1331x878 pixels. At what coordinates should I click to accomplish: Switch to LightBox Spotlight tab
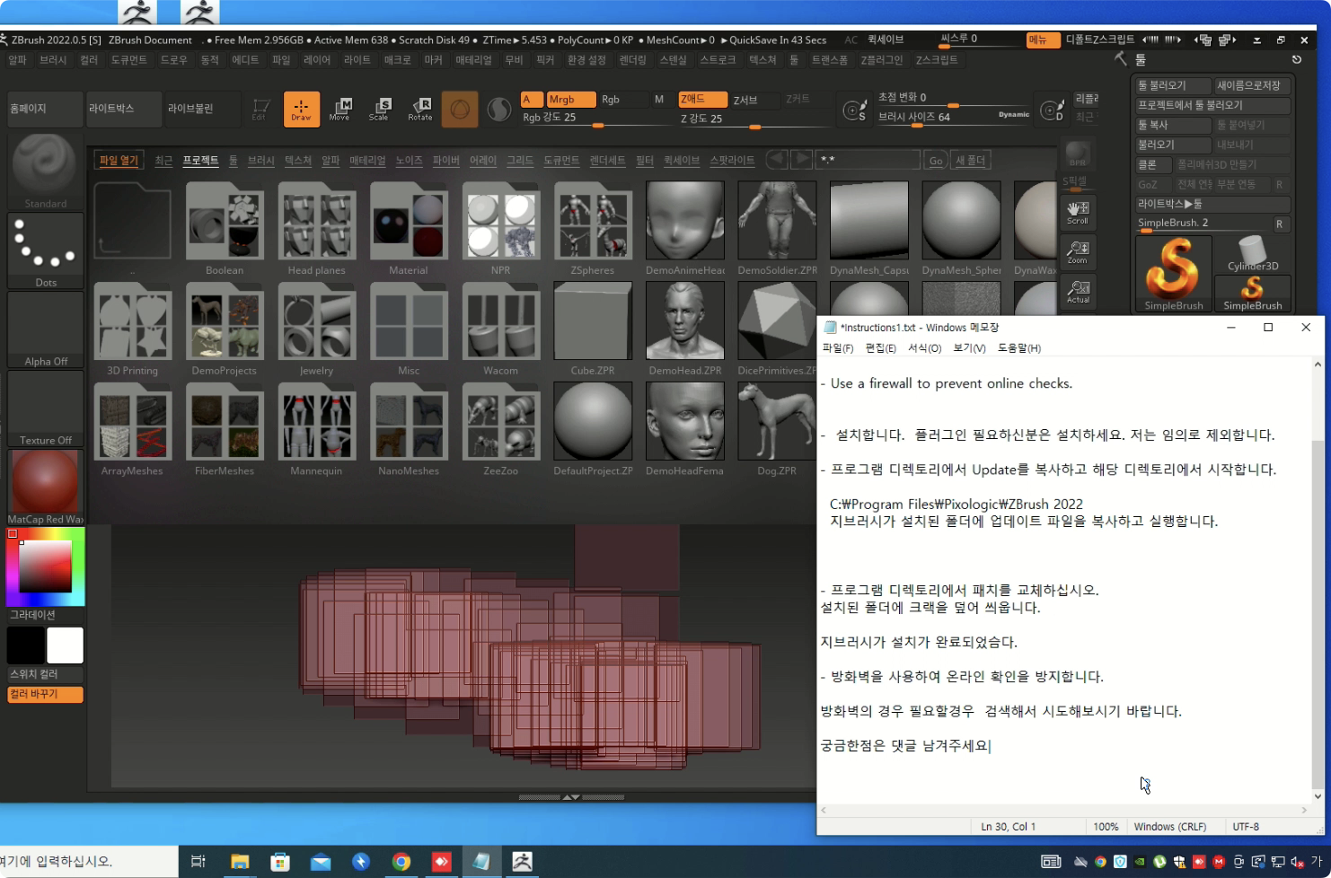click(x=732, y=160)
